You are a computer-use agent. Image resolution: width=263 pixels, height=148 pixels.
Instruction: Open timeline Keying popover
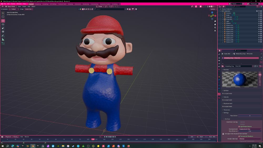16,137
